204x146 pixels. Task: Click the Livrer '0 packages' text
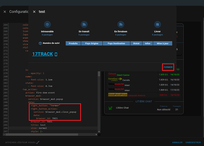click(x=157, y=35)
